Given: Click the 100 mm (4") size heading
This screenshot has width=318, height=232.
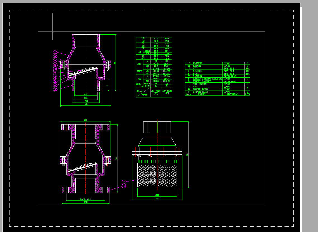Looking at the screenshot, I should click(166, 92).
